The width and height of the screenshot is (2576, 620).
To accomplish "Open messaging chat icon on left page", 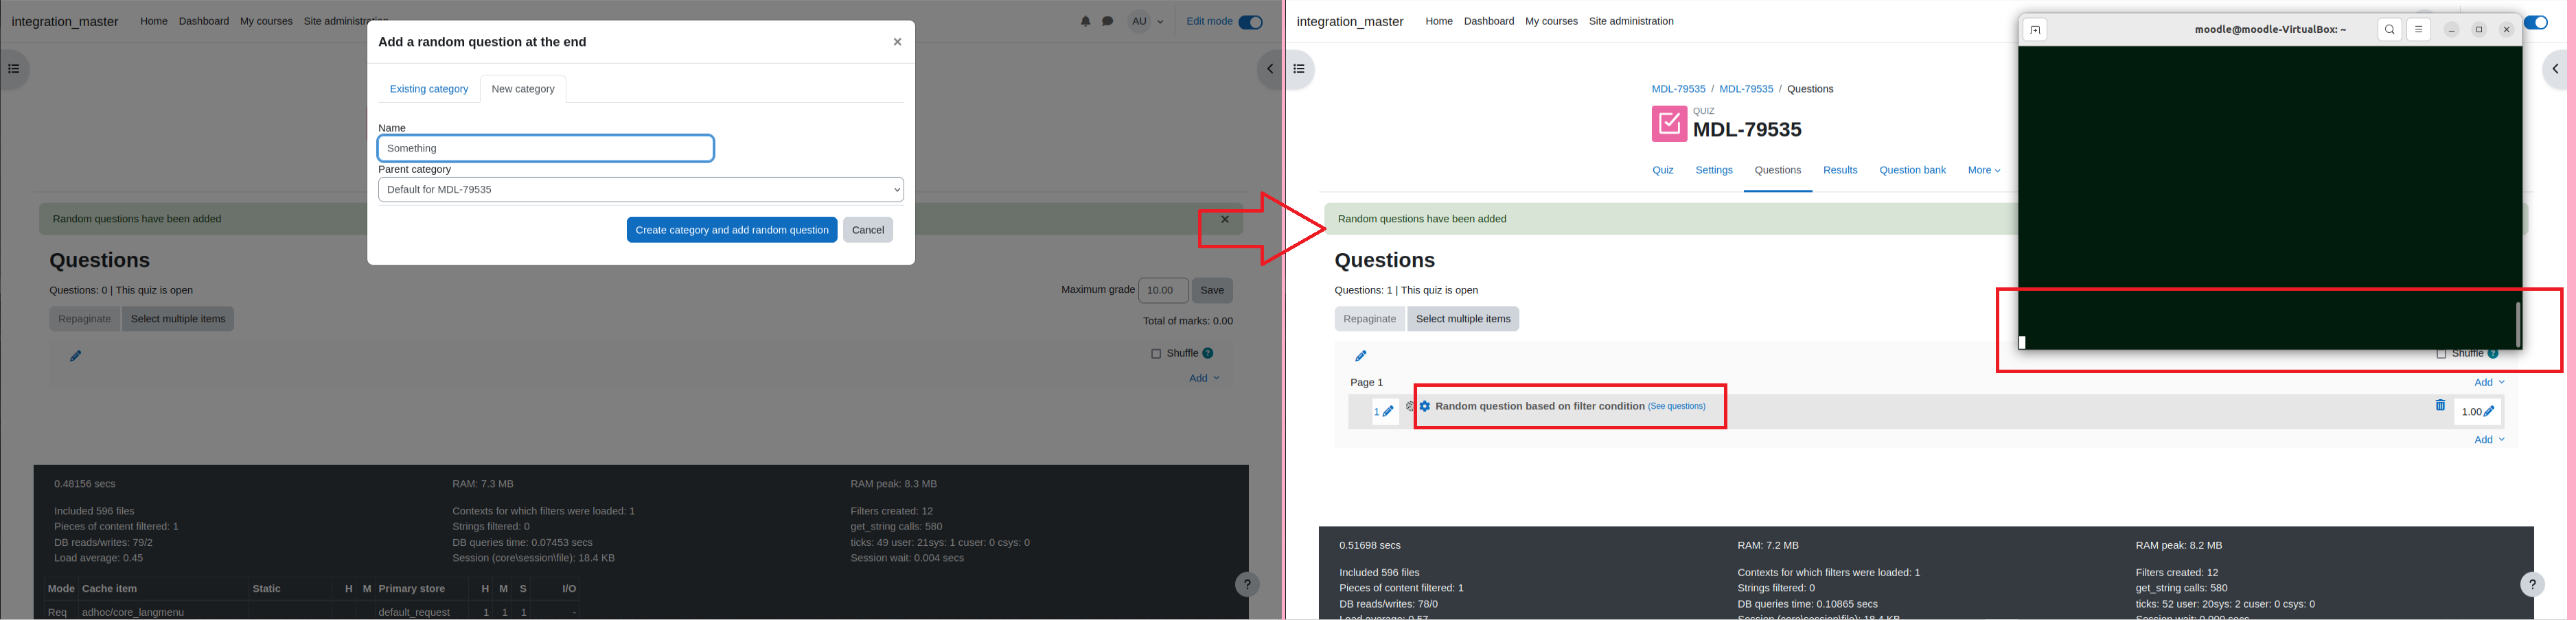I will pyautogui.click(x=1108, y=21).
